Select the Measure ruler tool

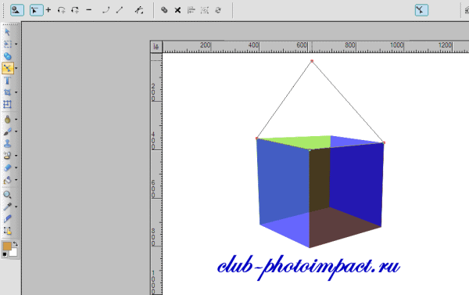(x=8, y=218)
